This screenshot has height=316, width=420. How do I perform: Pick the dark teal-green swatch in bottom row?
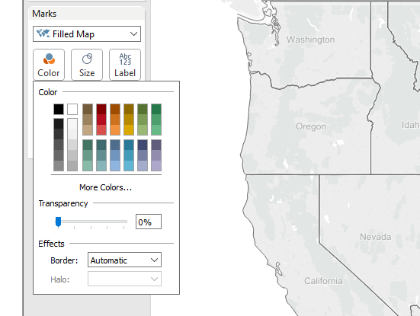(x=88, y=145)
